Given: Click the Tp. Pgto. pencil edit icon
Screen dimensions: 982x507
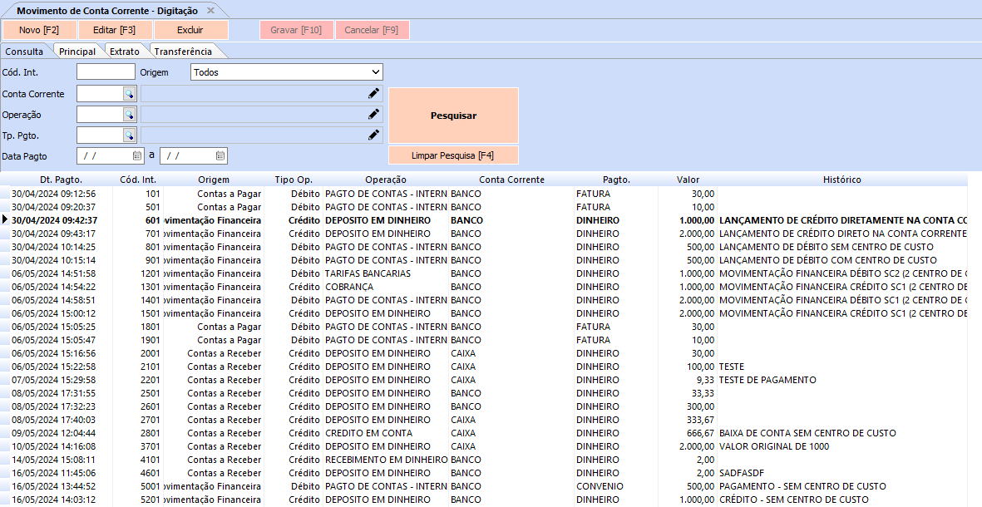Looking at the screenshot, I should pos(373,135).
